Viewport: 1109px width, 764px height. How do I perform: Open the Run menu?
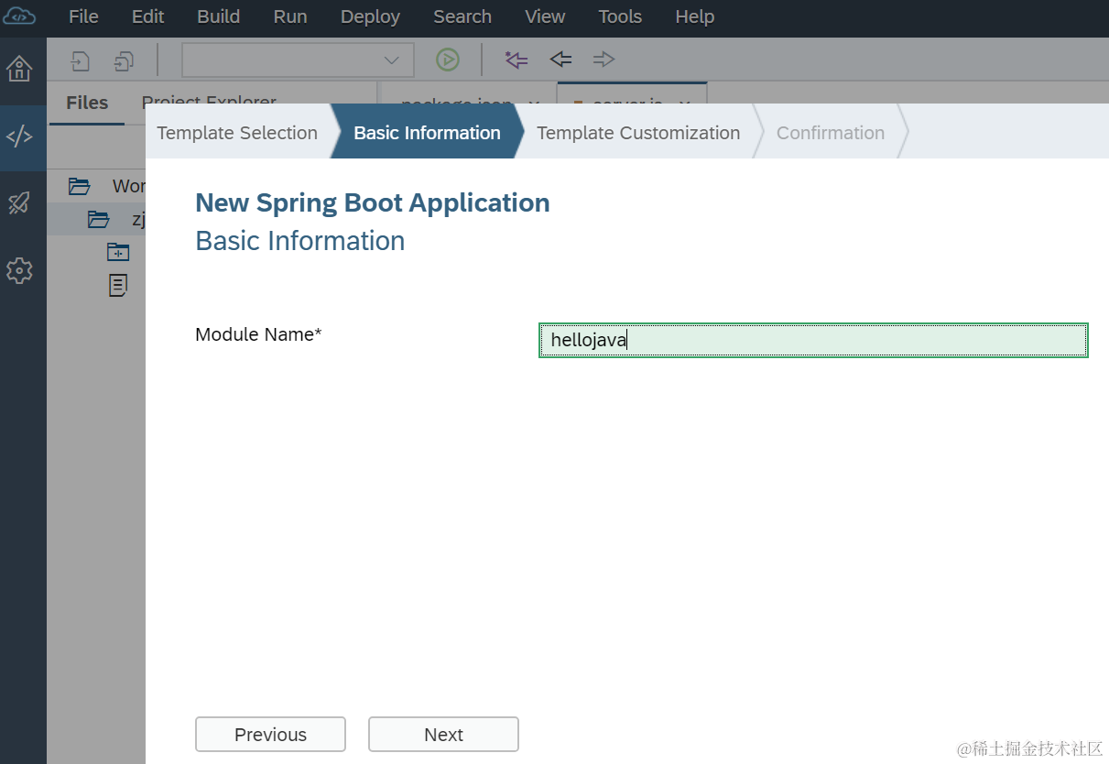point(290,16)
